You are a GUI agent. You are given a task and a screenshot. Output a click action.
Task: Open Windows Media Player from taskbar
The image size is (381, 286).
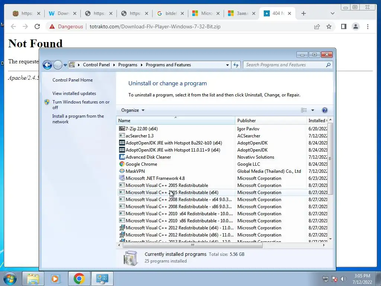pos(56,279)
